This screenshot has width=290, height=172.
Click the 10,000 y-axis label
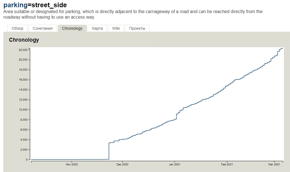pyautogui.click(x=23, y=110)
